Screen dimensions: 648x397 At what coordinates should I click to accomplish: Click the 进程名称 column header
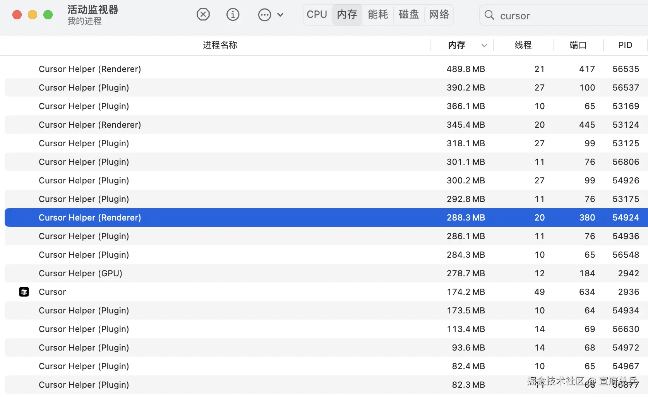(x=219, y=45)
